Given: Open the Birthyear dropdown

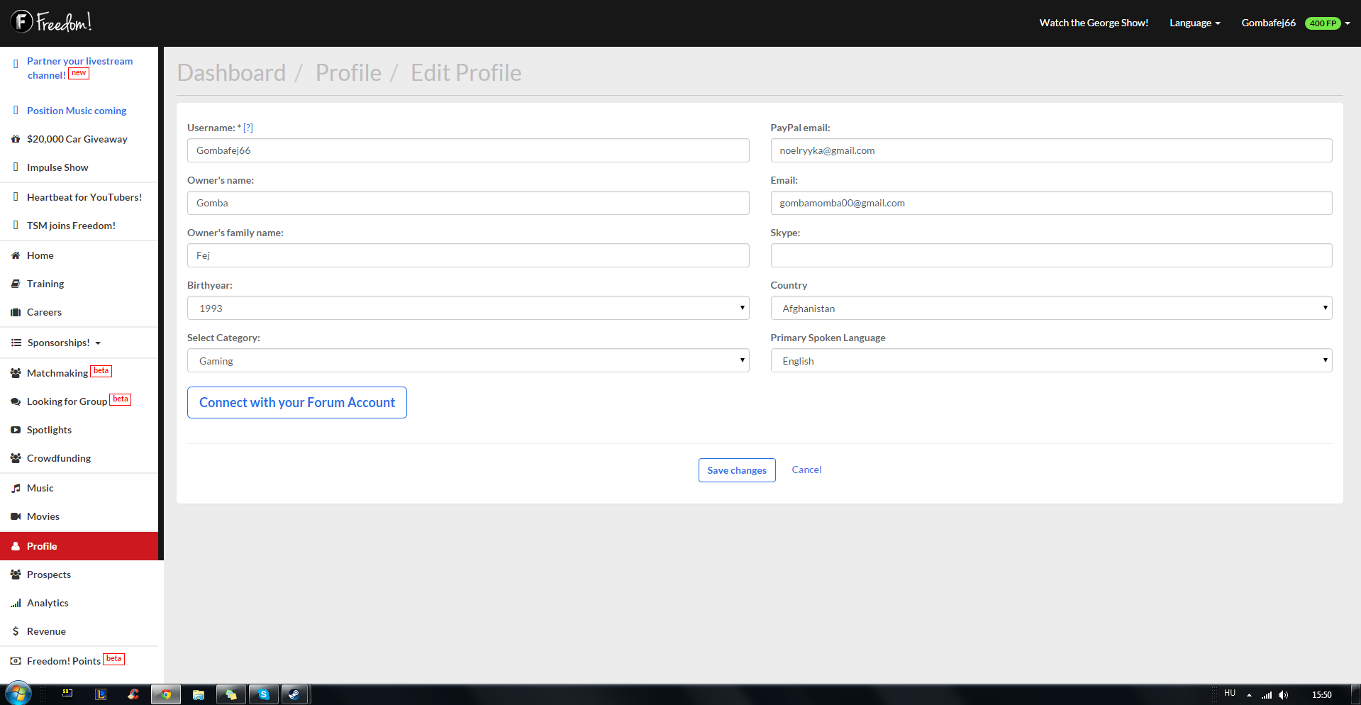Looking at the screenshot, I should (468, 308).
